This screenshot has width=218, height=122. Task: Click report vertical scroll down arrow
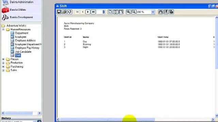click(217, 116)
